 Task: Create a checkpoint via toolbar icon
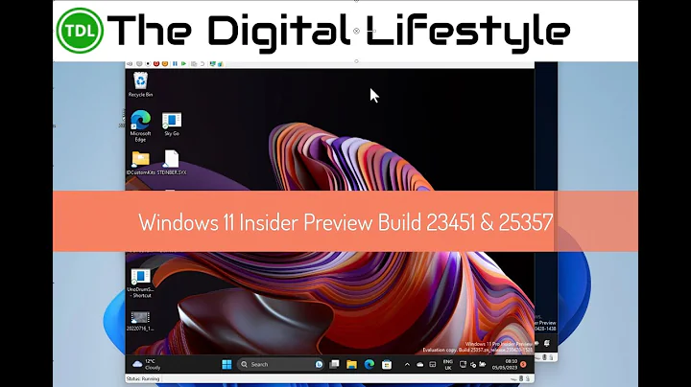(194, 64)
